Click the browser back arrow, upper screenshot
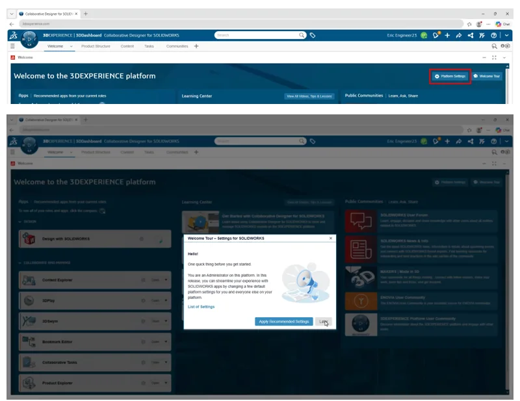This screenshot has height=401, width=520. [12, 24]
